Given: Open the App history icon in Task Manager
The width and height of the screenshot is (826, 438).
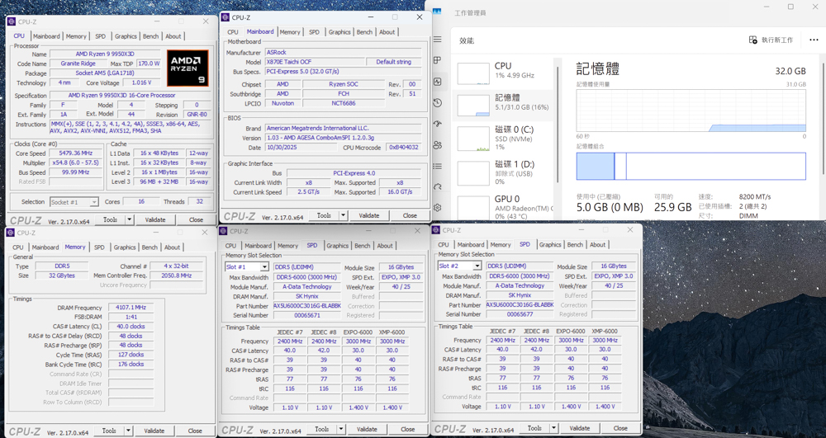Looking at the screenshot, I should 438,103.
